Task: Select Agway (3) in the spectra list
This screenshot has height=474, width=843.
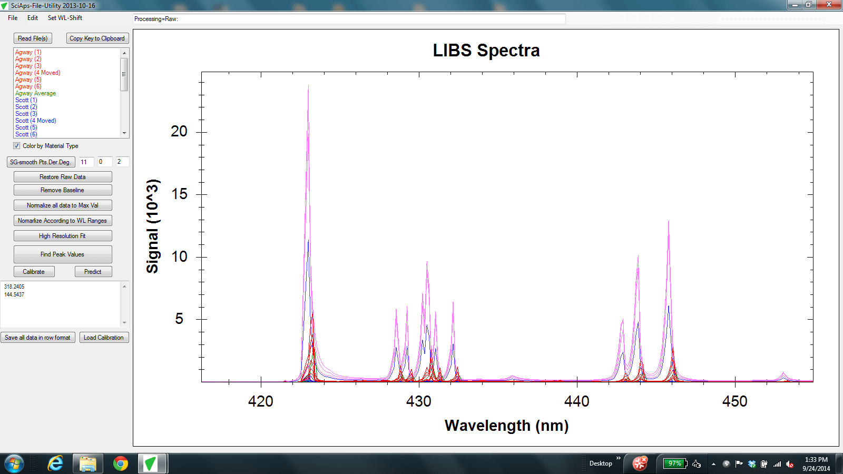Action: (x=28, y=66)
